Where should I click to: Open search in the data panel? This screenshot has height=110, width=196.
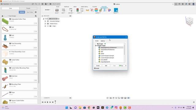[36, 4]
